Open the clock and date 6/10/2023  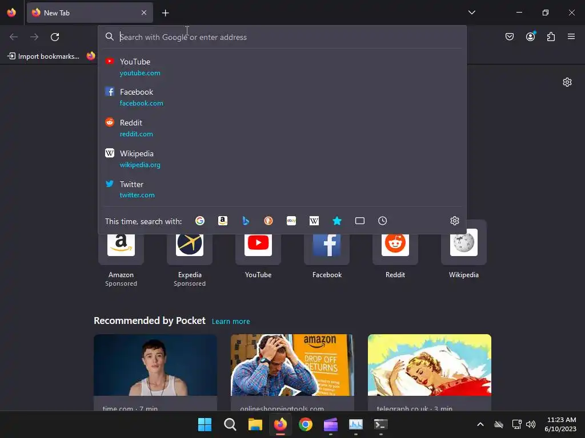pyautogui.click(x=560, y=424)
